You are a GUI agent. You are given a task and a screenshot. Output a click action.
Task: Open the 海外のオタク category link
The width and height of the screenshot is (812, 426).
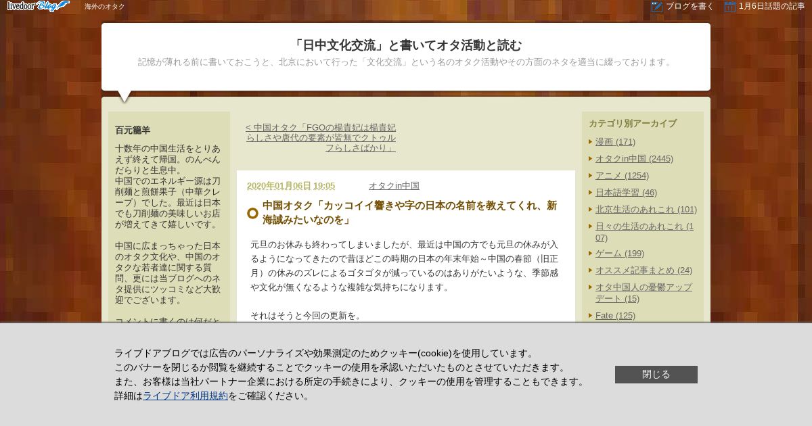coord(105,7)
